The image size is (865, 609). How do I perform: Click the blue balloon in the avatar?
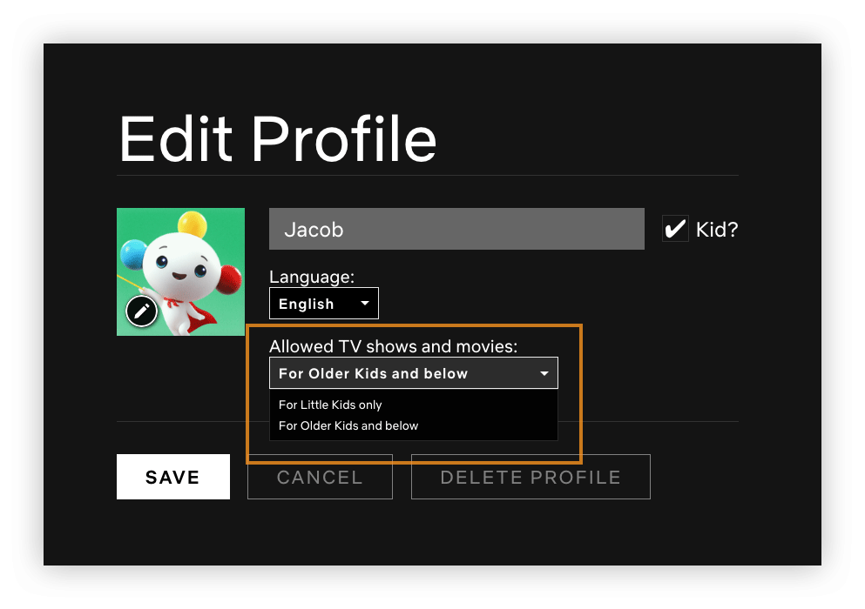(x=134, y=254)
